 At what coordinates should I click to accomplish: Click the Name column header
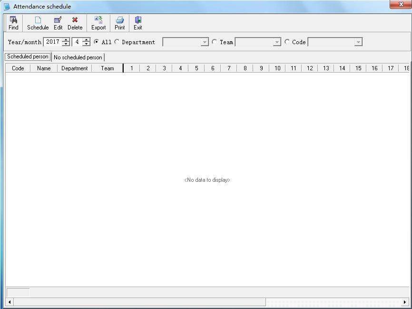click(x=44, y=68)
